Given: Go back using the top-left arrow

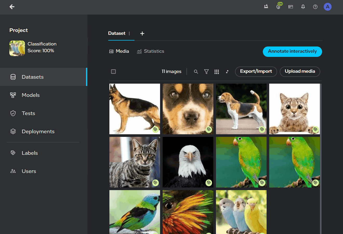Looking at the screenshot, I should pyautogui.click(x=12, y=7).
